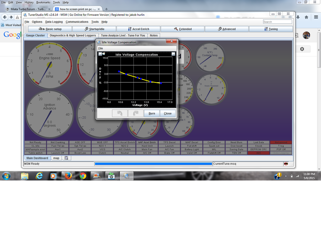This screenshot has height=235, width=321.
Task: Open Internet Explorer from the taskbar
Action: [x=39, y=176]
